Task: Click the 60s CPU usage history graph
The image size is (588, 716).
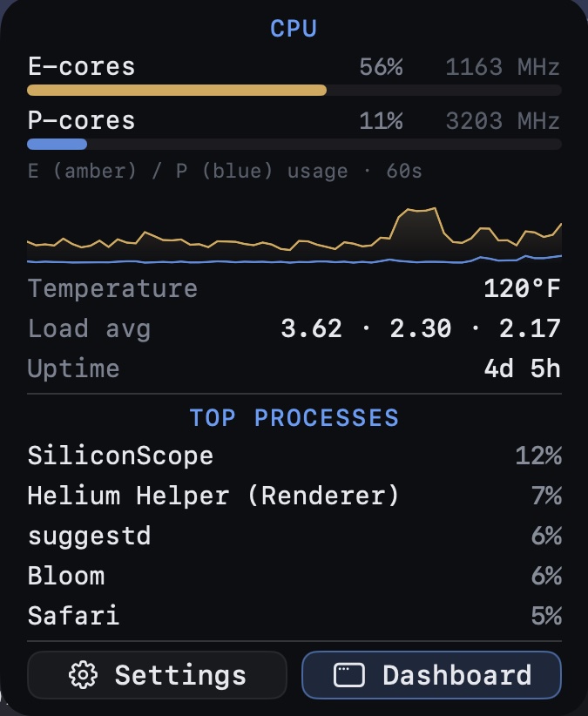Action: (294, 236)
